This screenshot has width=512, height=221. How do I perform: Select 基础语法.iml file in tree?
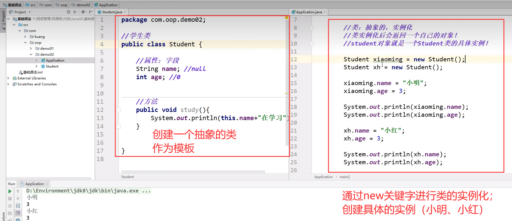click(x=33, y=72)
